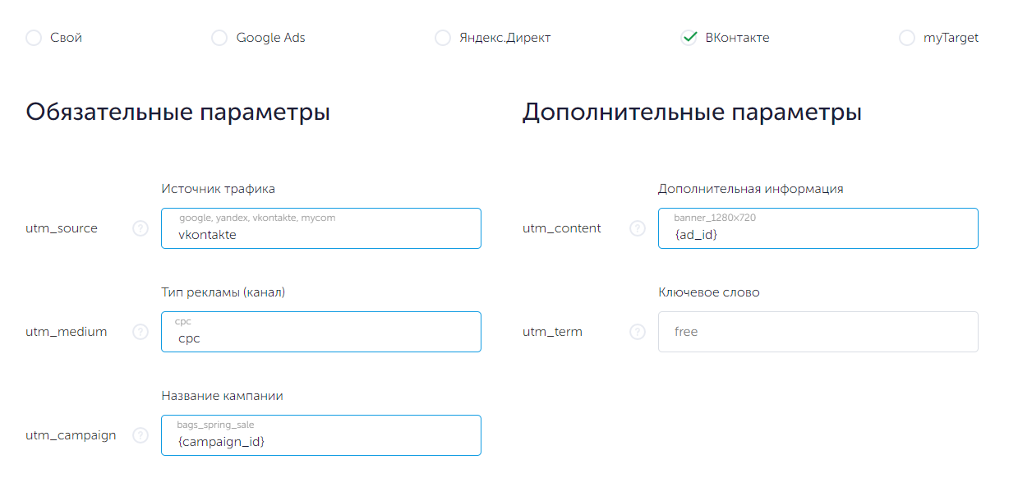Choose the Яндекс.Директ preset

[x=443, y=38]
